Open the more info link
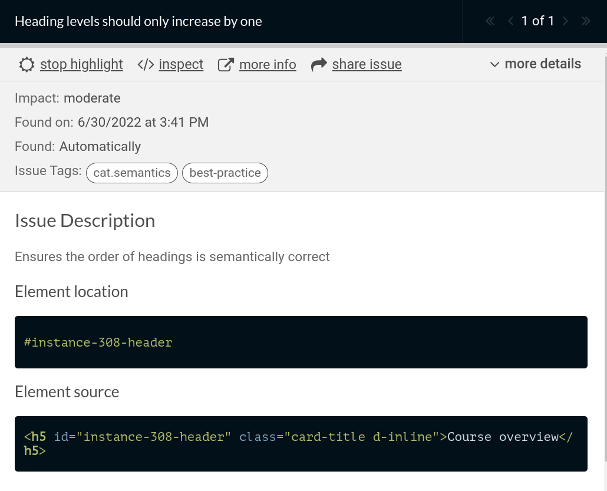 pyautogui.click(x=268, y=64)
